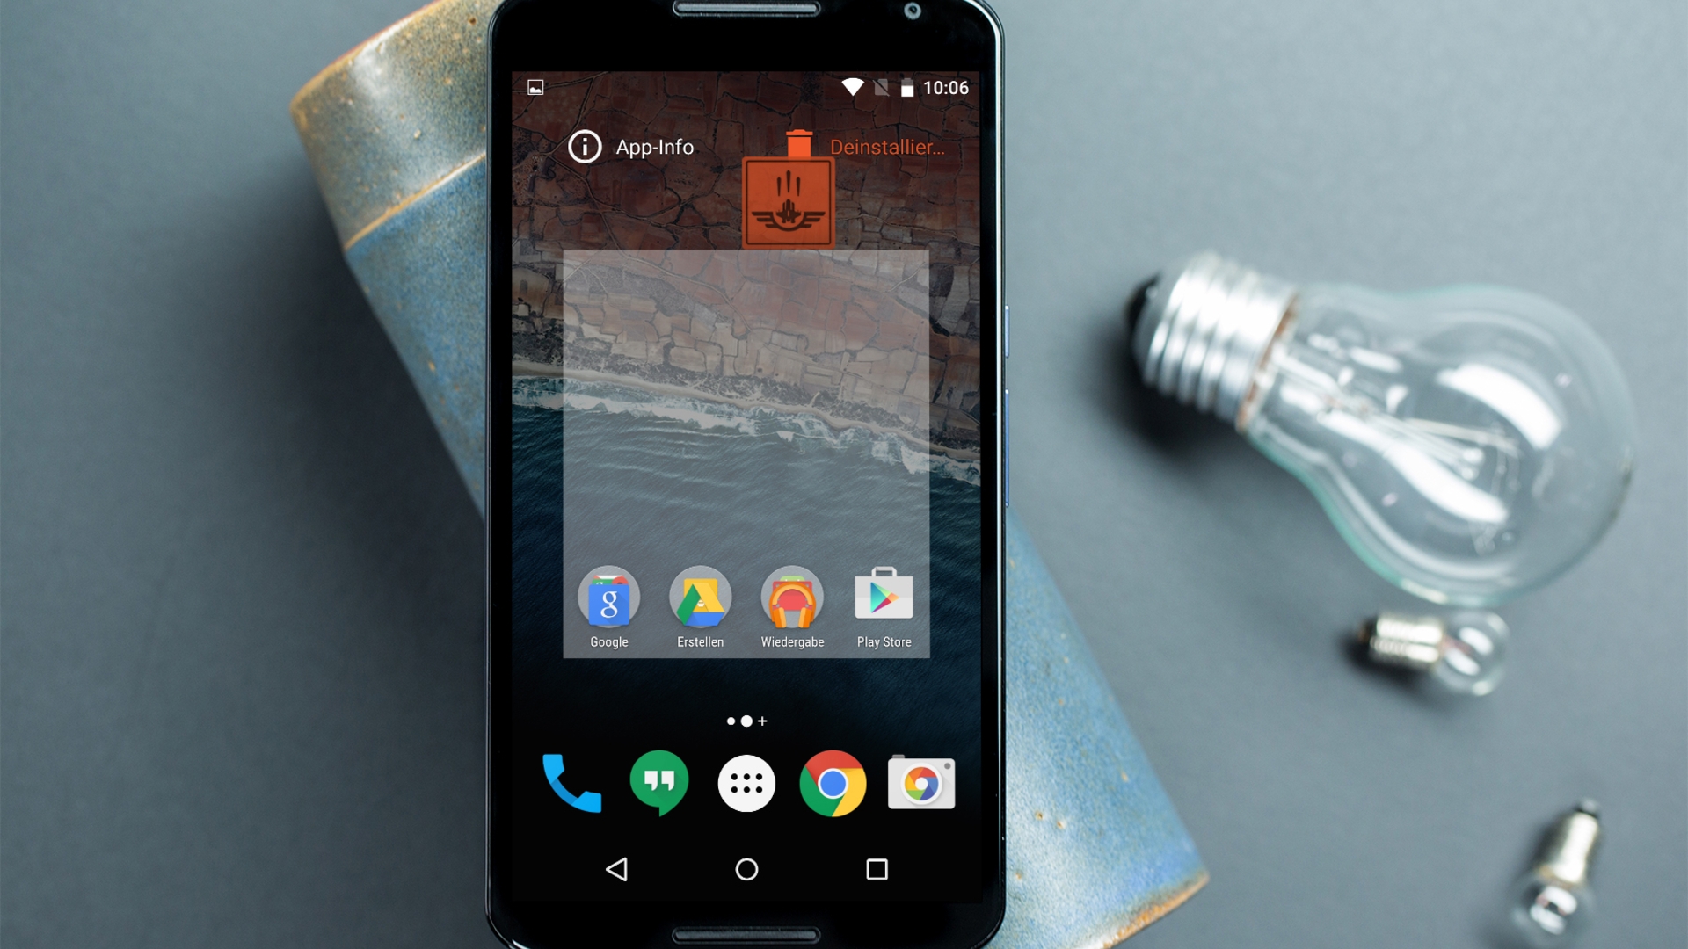
Task: View Wi-Fi signal strength icon
Action: pos(841,87)
